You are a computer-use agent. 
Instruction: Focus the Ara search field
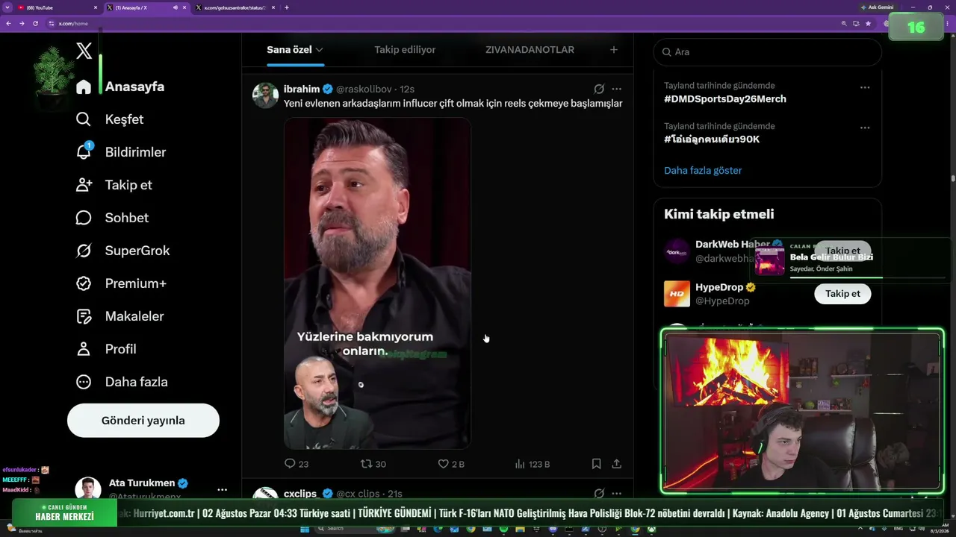coord(768,52)
